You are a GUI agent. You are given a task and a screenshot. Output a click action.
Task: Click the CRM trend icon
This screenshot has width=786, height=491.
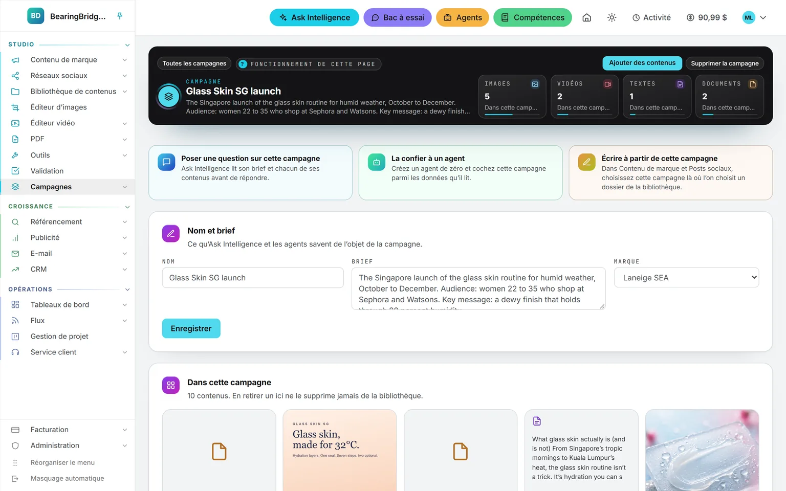[x=15, y=270]
